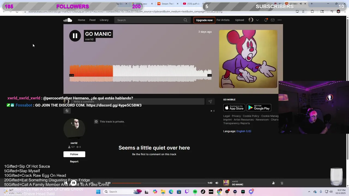
Task: Click the Windows taskbar search box
Action: click(123, 192)
